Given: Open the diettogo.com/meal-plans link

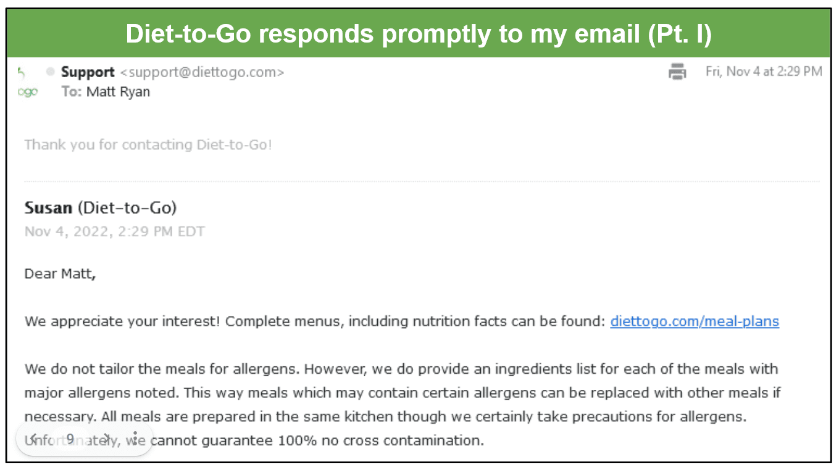Looking at the screenshot, I should (x=695, y=321).
